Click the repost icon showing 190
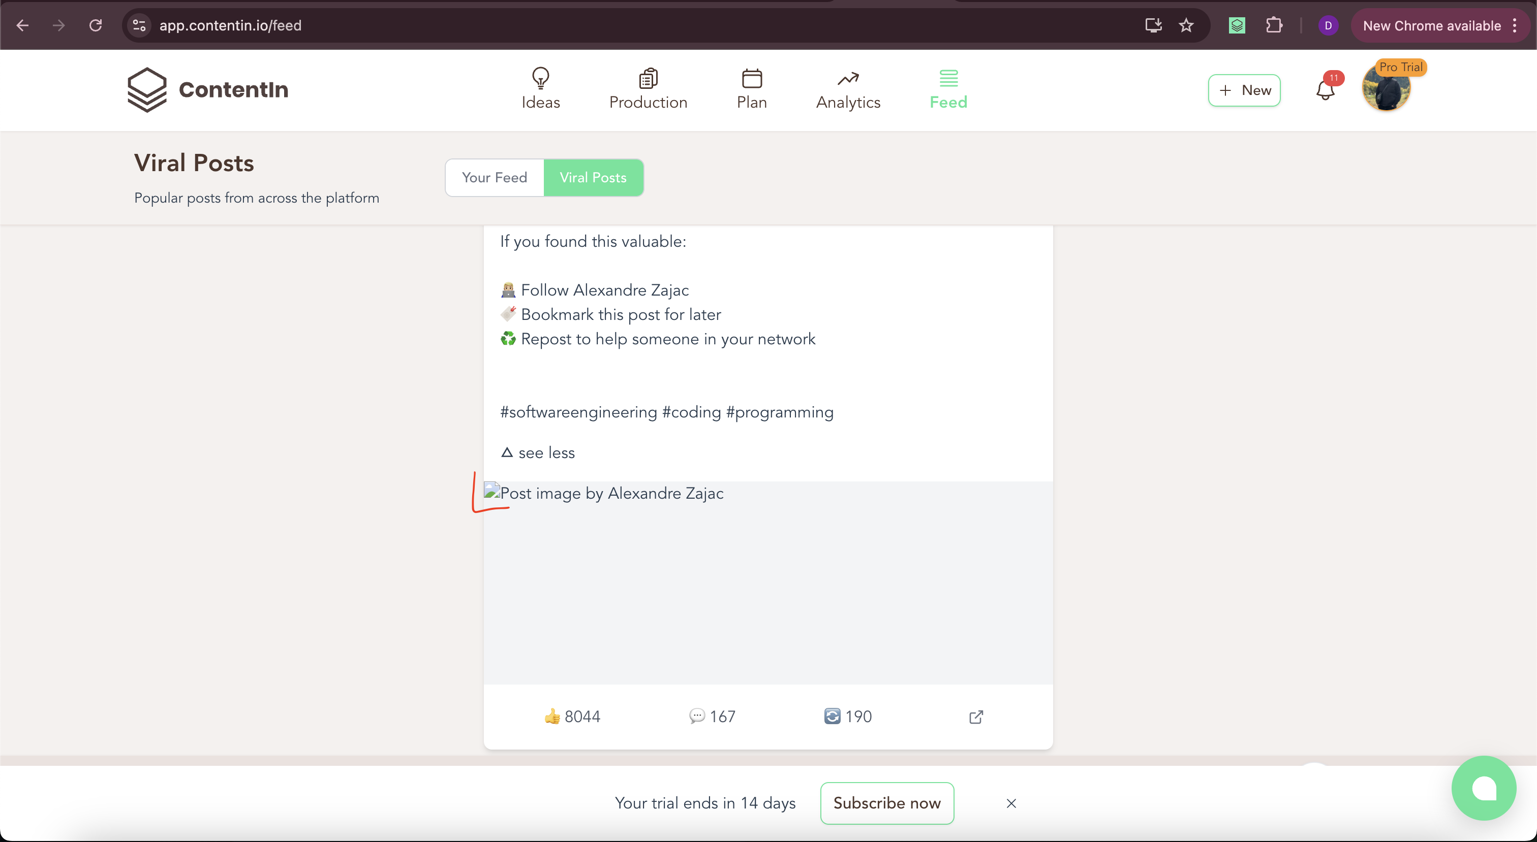The image size is (1537, 842). (847, 716)
